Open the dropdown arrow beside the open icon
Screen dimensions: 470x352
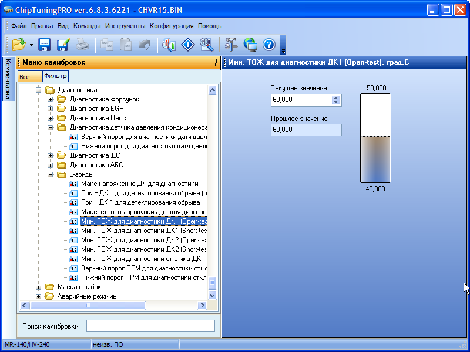coord(31,45)
